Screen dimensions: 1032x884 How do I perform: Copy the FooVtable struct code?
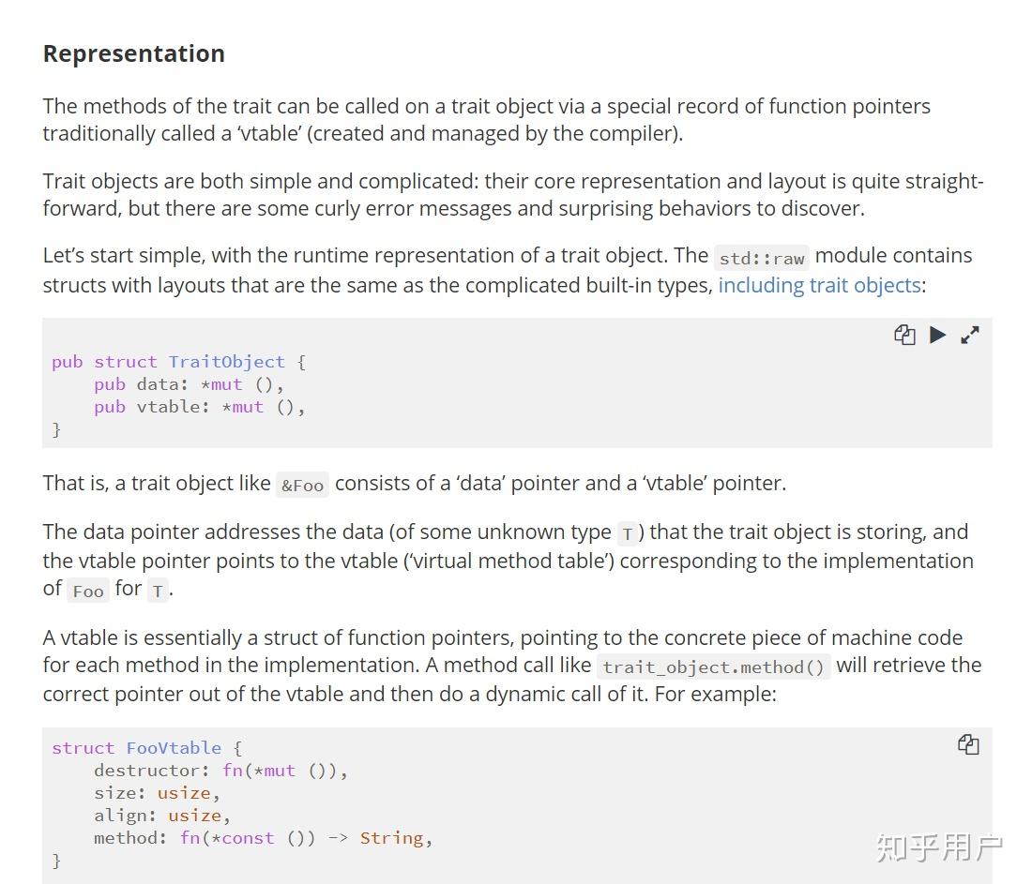(x=968, y=745)
